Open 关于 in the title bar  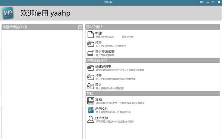[x=202, y=2]
